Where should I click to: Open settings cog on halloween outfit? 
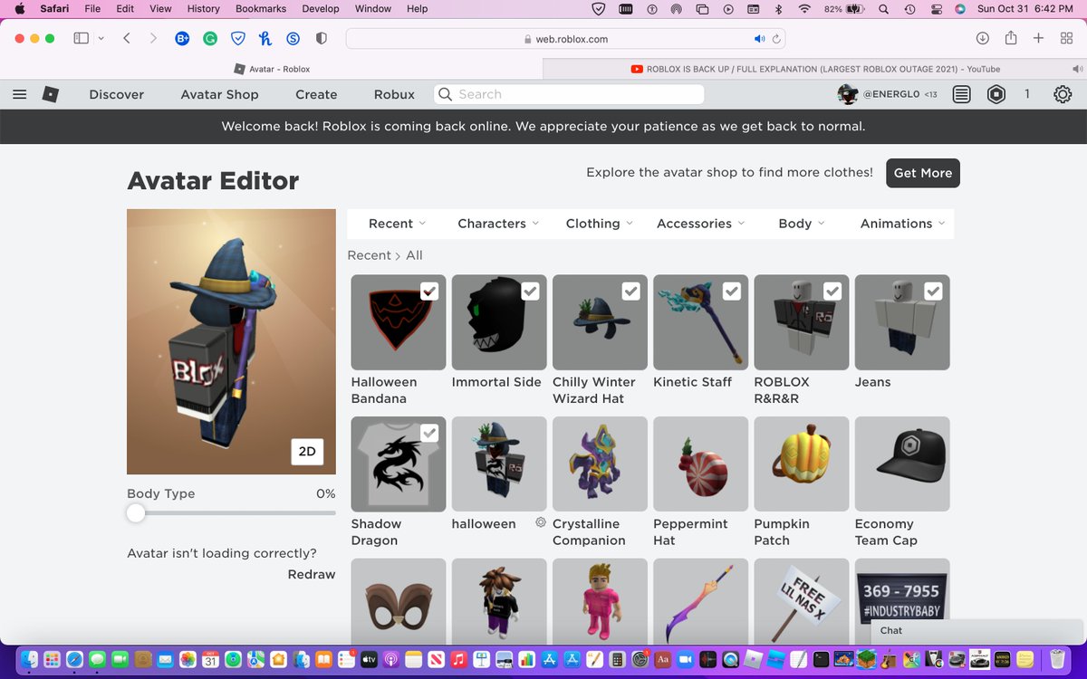pos(540,522)
